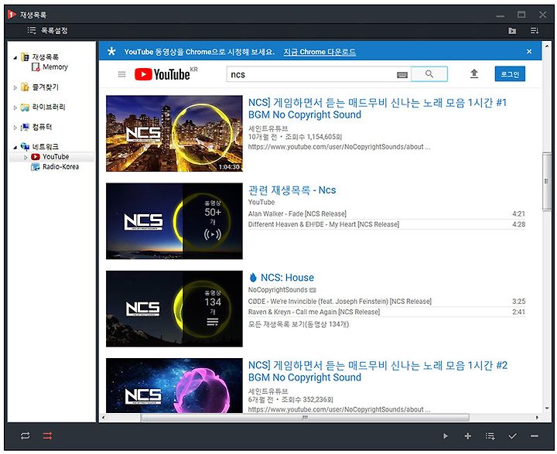Play Different Heaven & EH!DE - My Heart row
Image resolution: width=557 pixels, height=454 pixels.
tap(387, 224)
